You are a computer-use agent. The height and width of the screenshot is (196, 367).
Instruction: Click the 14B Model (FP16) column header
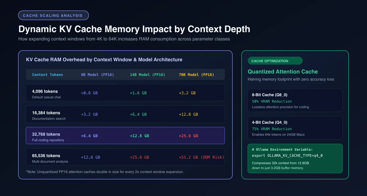pos(147,74)
